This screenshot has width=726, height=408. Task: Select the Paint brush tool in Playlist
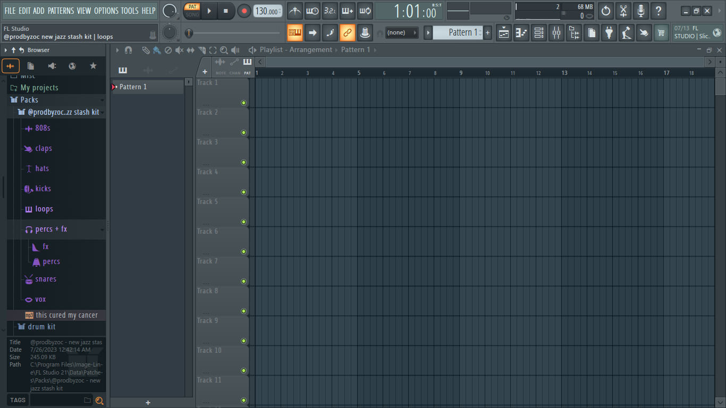point(157,50)
